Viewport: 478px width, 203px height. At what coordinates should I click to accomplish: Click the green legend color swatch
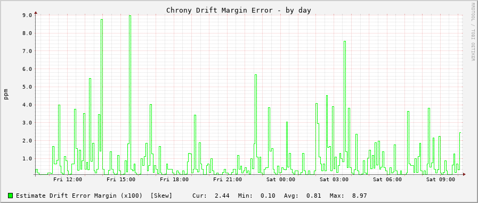click(11, 196)
